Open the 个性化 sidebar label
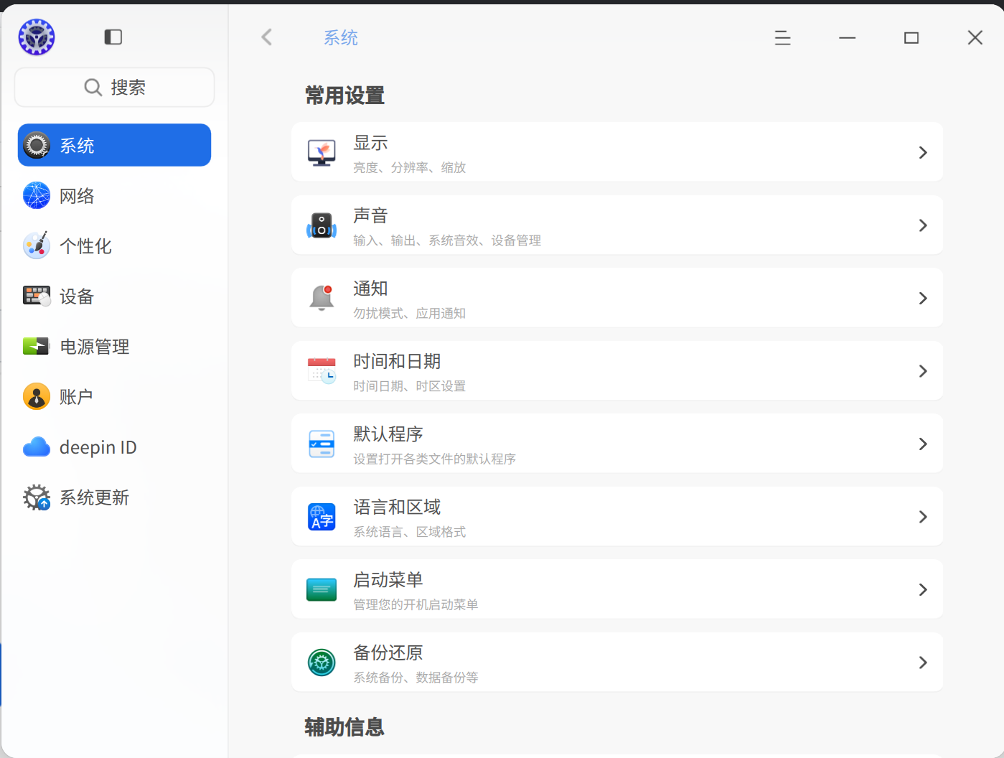The image size is (1004, 758). click(85, 246)
